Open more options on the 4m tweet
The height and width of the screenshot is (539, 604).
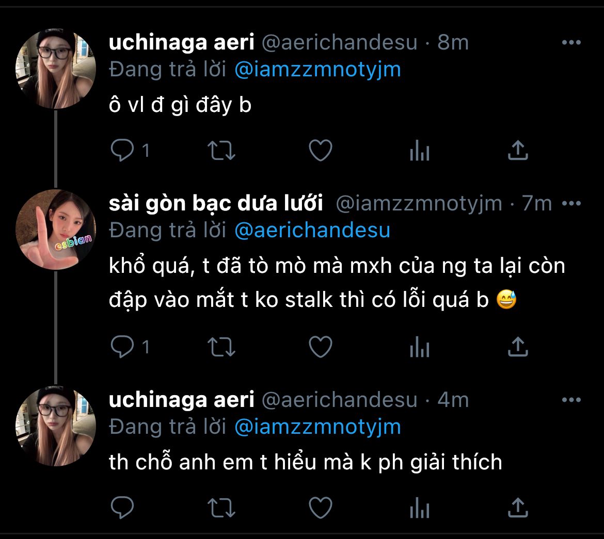click(x=571, y=400)
